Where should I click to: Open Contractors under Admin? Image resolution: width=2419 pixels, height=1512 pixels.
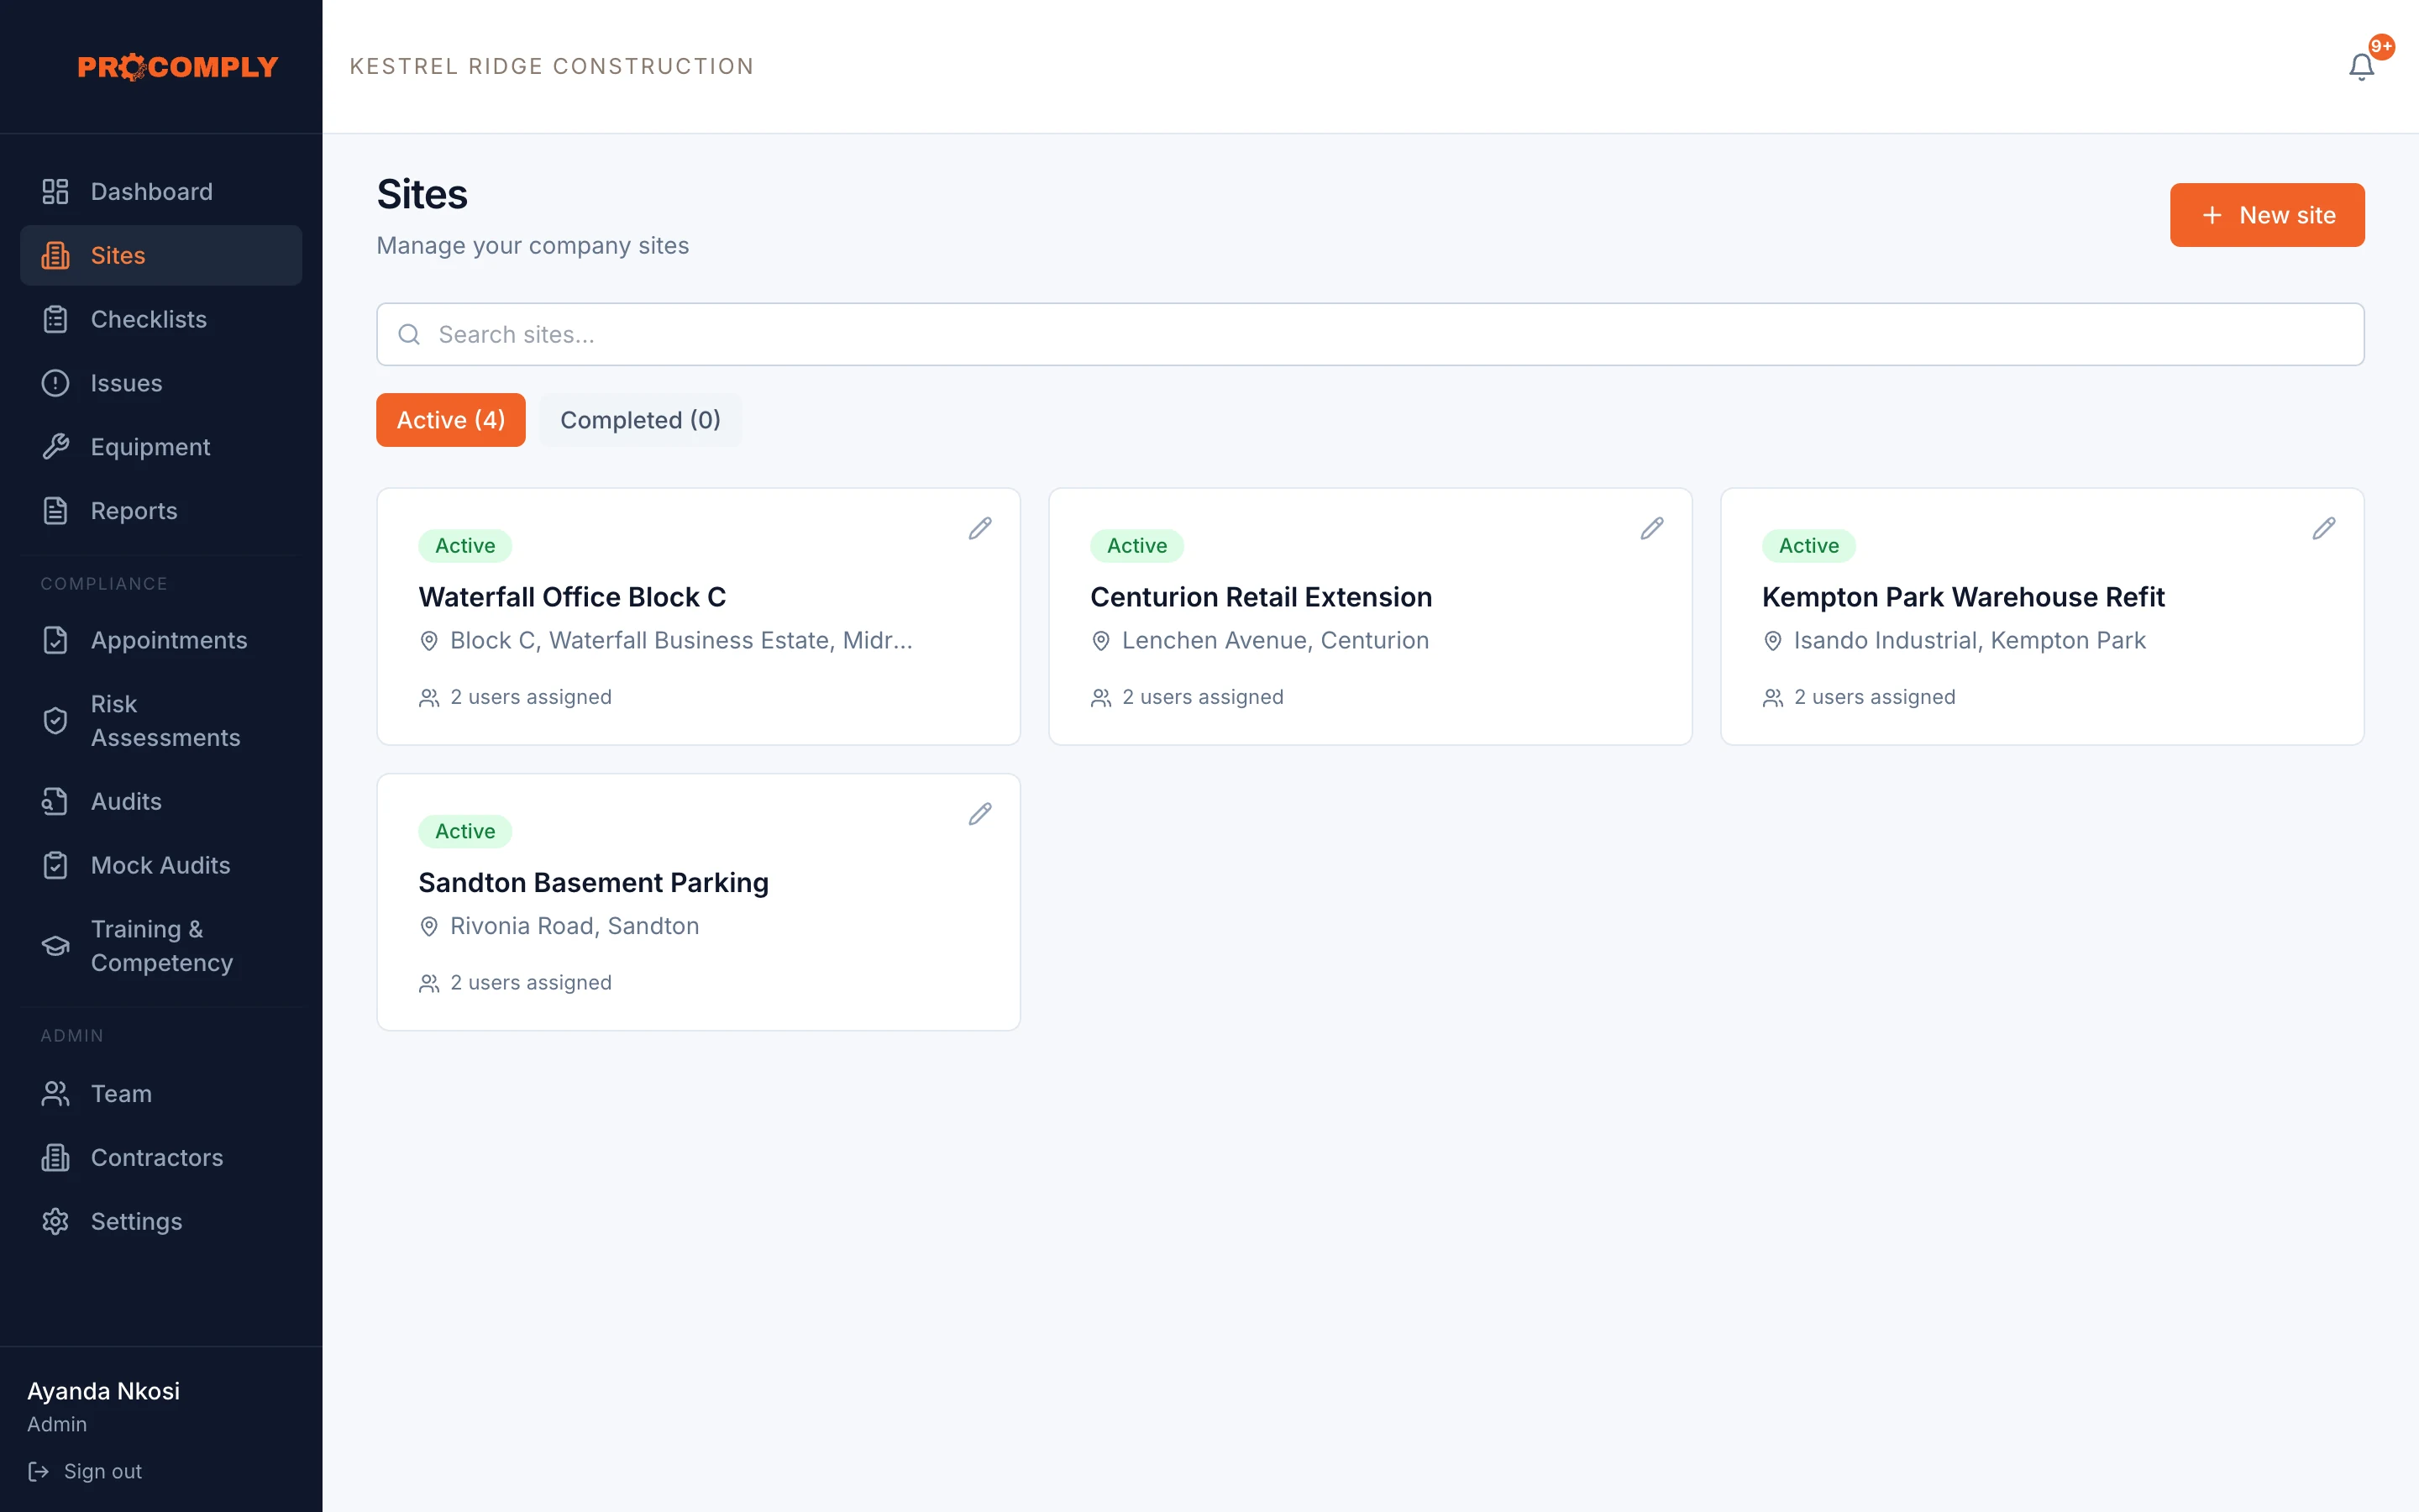(x=161, y=1158)
